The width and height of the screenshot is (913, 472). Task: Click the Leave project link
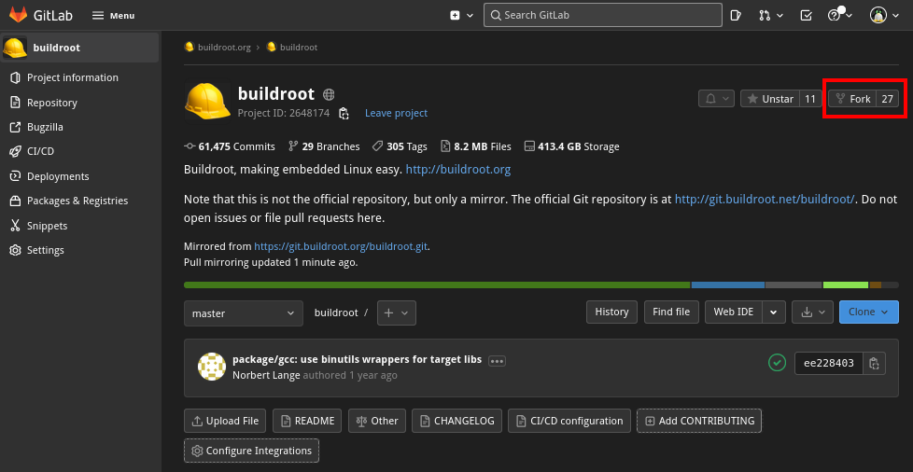click(x=396, y=113)
